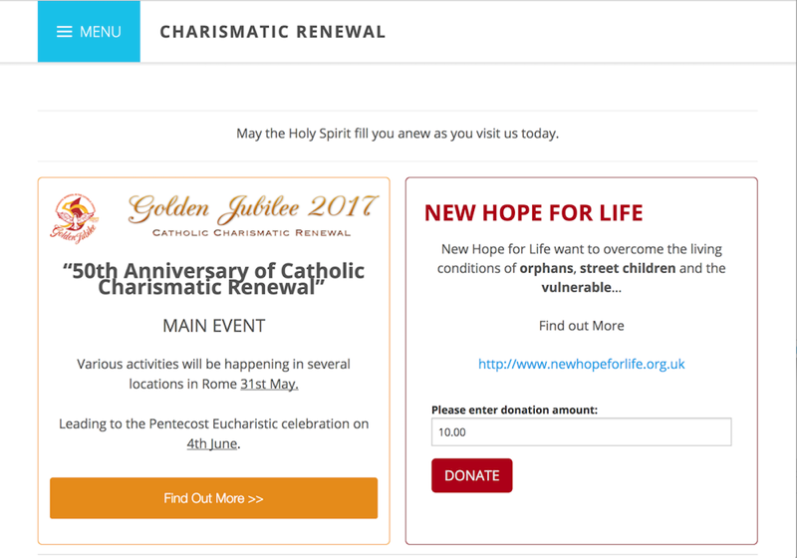Click the Golden Jubilee dove emblem logo
The width and height of the screenshot is (797, 558).
(75, 218)
